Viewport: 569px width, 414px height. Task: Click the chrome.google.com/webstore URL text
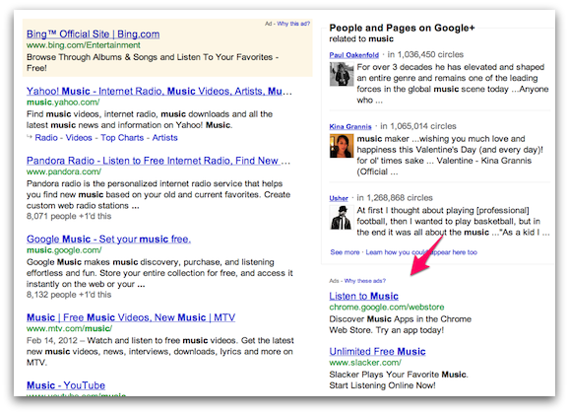(387, 308)
